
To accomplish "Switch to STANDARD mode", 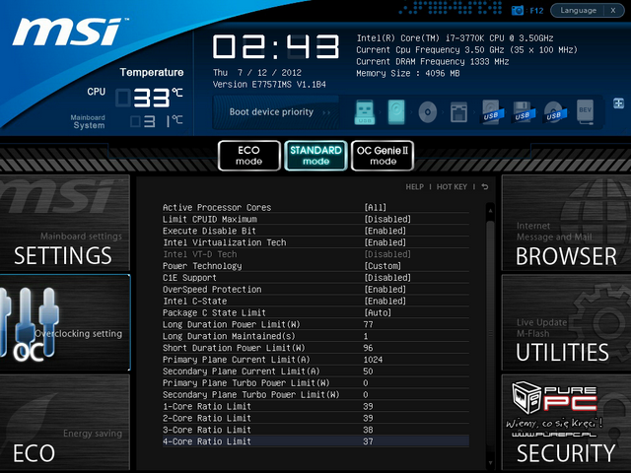I will coord(315,156).
